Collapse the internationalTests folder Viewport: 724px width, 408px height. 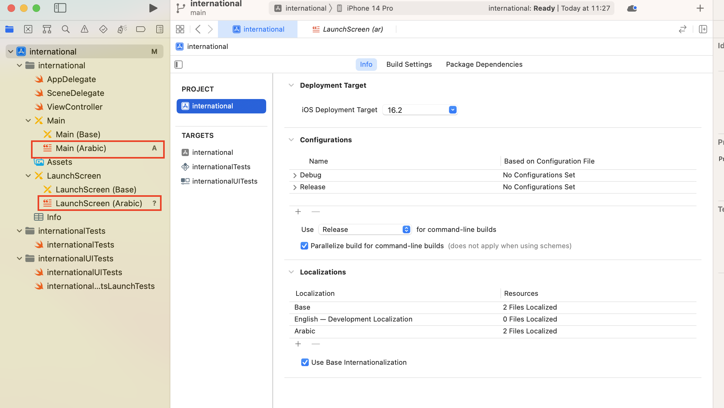pos(19,231)
